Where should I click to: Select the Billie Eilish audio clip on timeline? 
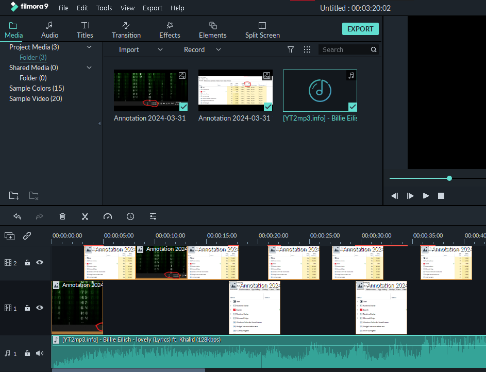(x=269, y=351)
